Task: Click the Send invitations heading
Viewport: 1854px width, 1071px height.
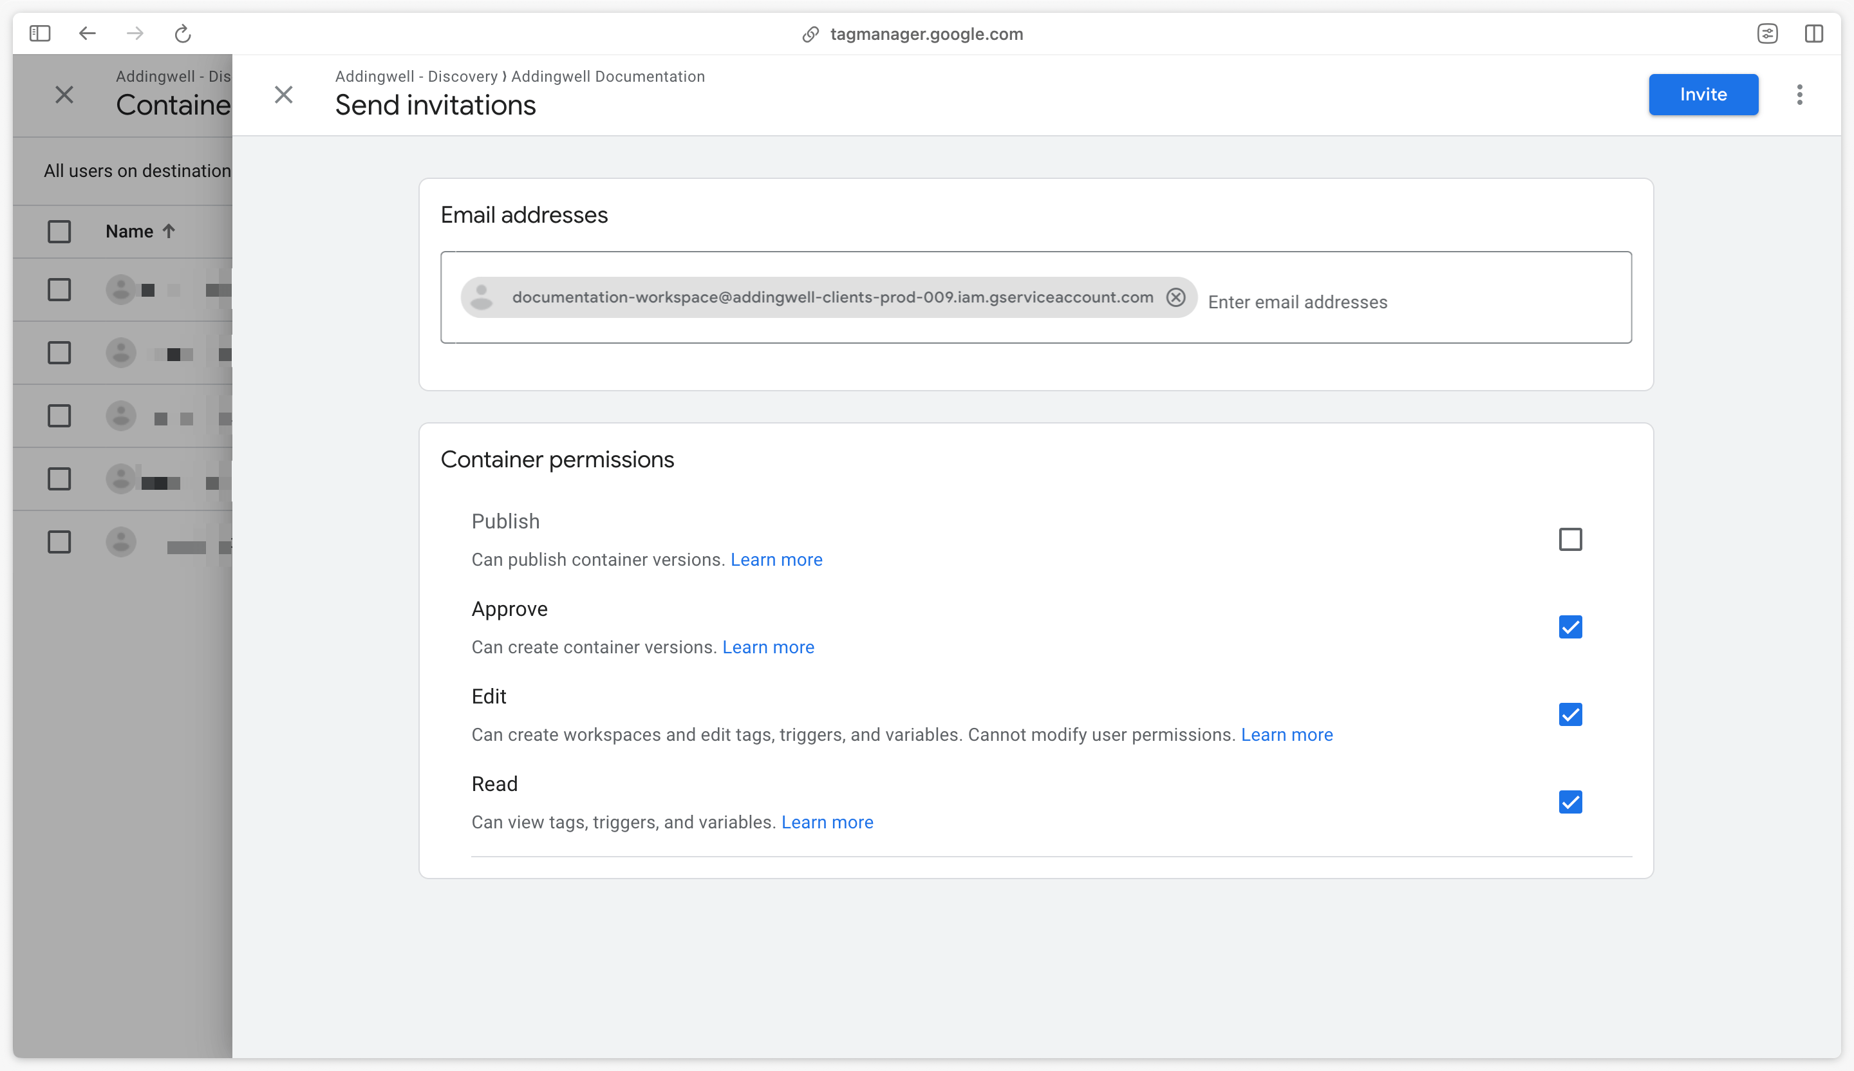Action: coord(436,105)
